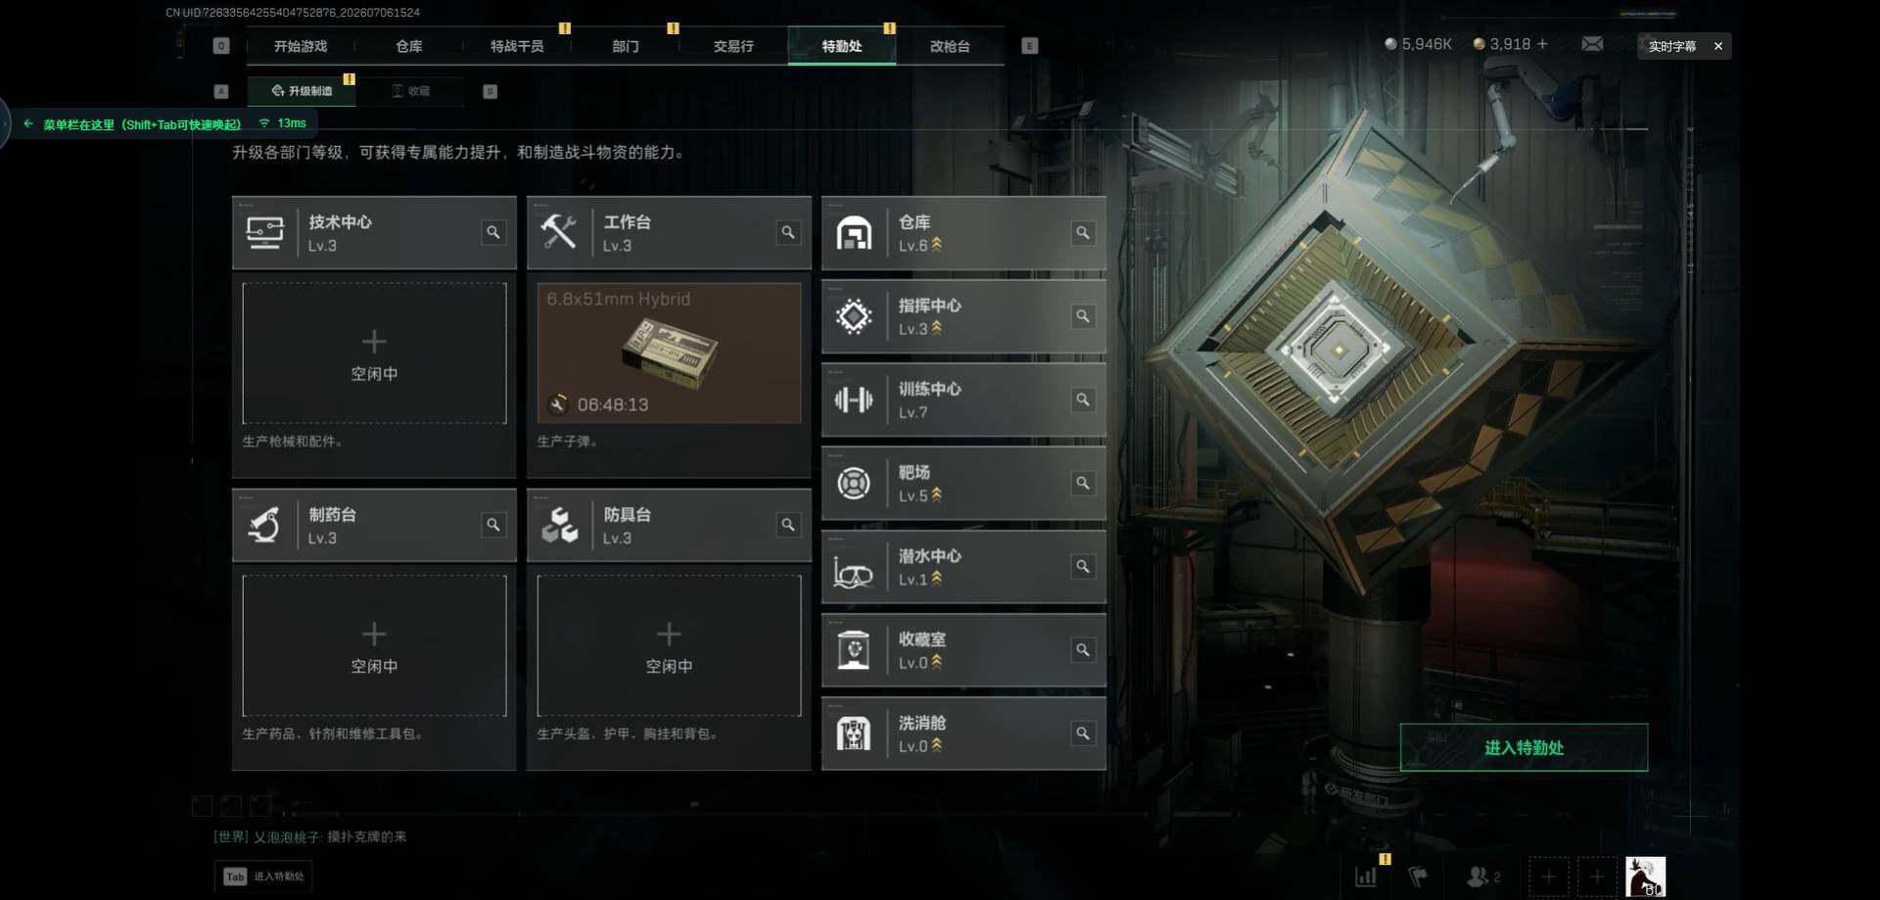Open the 收藏 sub-tab
Image resolution: width=1880 pixels, height=900 pixels.
point(411,91)
